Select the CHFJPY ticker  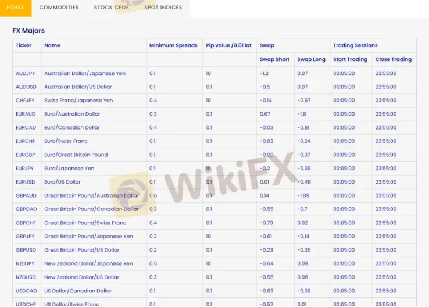tap(25, 101)
